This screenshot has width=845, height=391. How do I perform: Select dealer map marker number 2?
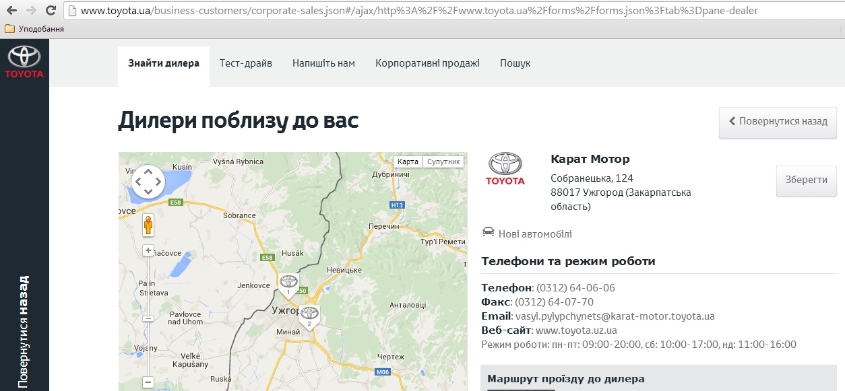[309, 316]
